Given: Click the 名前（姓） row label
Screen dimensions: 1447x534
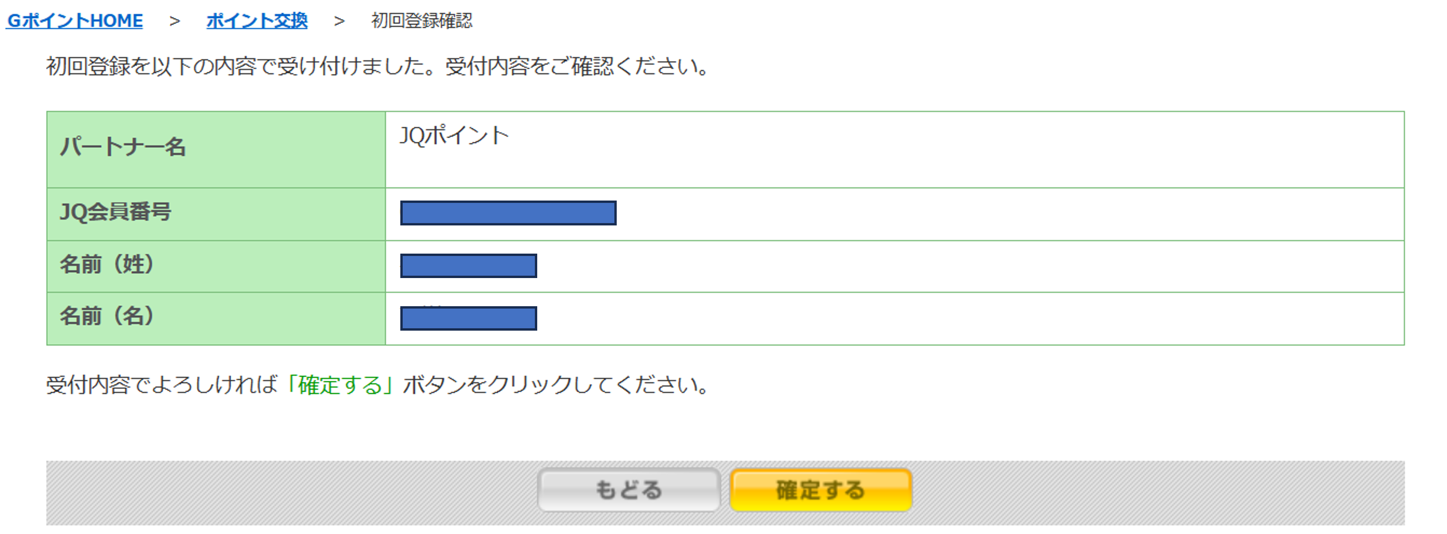Looking at the screenshot, I should (107, 264).
